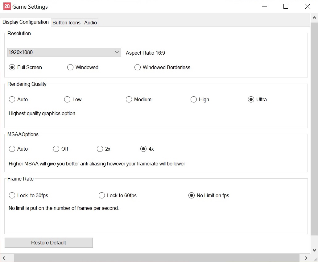Click the Game Settings app icon
The image size is (318, 262).
(7, 6)
